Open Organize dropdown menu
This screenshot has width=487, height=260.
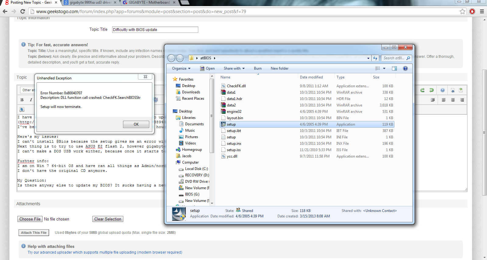[181, 68]
